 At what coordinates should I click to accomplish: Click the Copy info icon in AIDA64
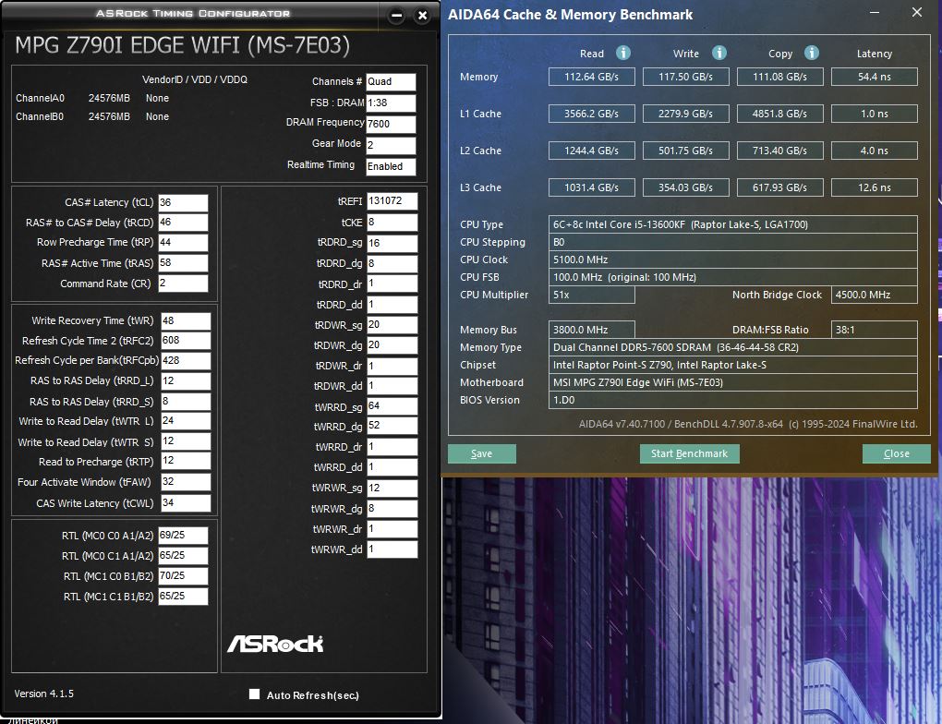point(812,53)
